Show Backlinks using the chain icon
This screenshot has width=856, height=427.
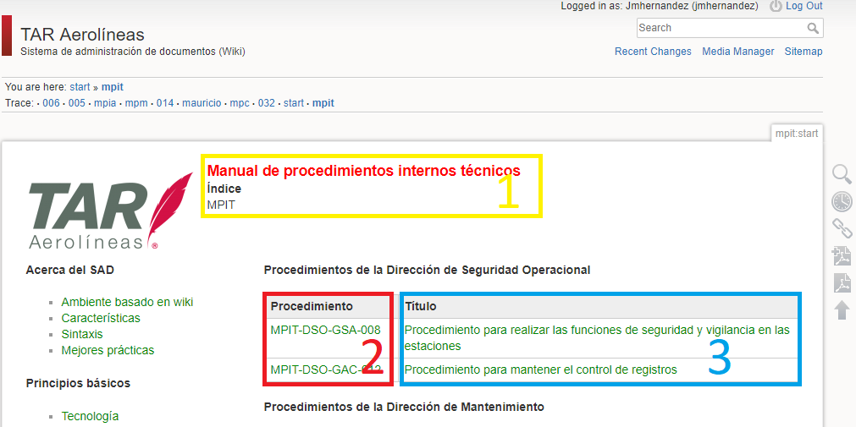(842, 228)
